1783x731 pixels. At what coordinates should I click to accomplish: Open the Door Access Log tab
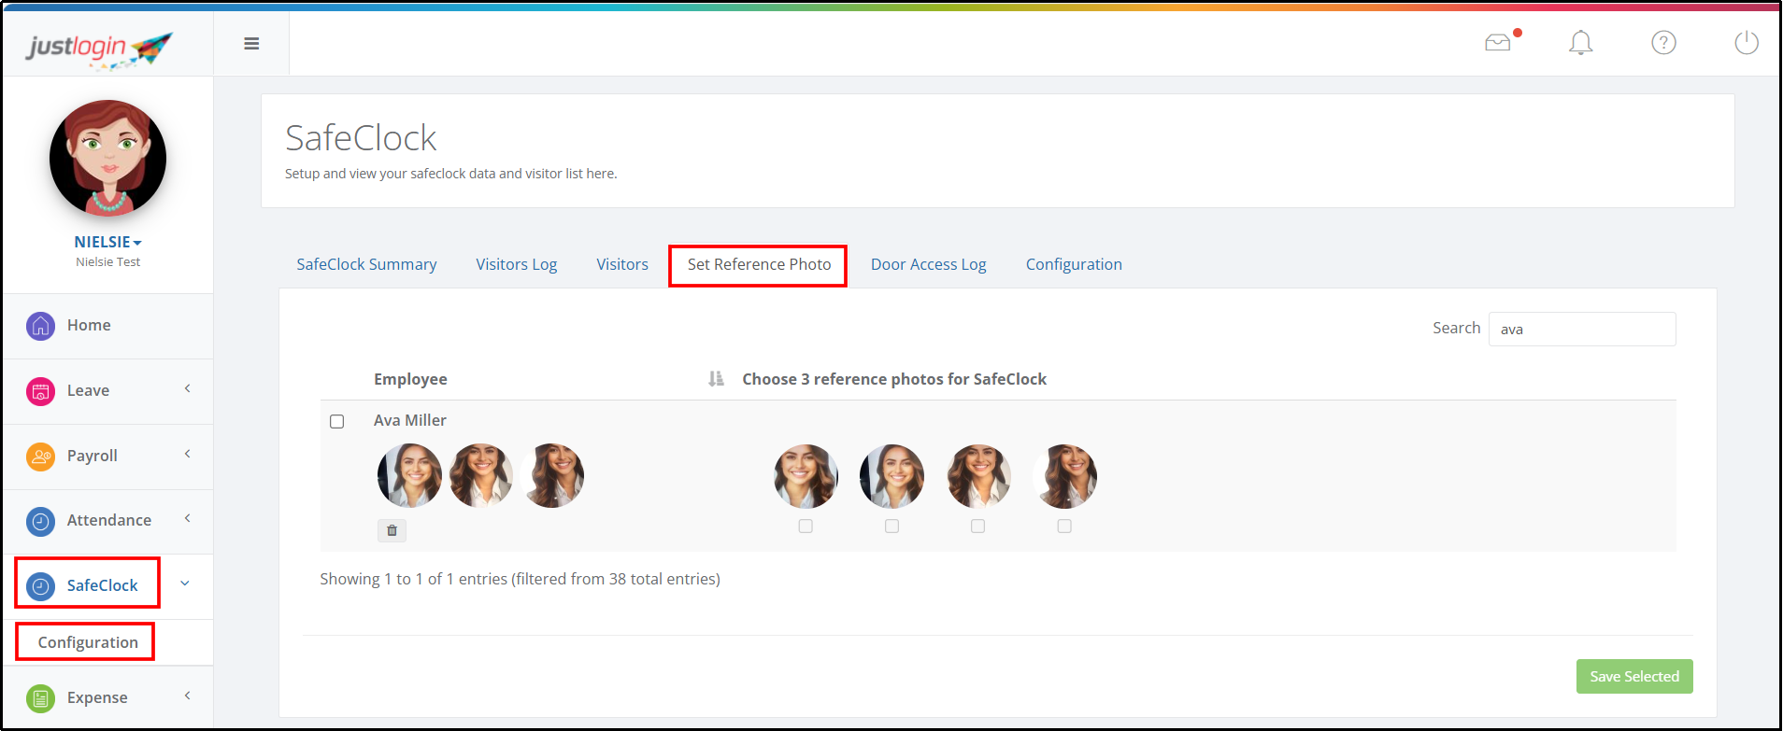[x=928, y=265]
